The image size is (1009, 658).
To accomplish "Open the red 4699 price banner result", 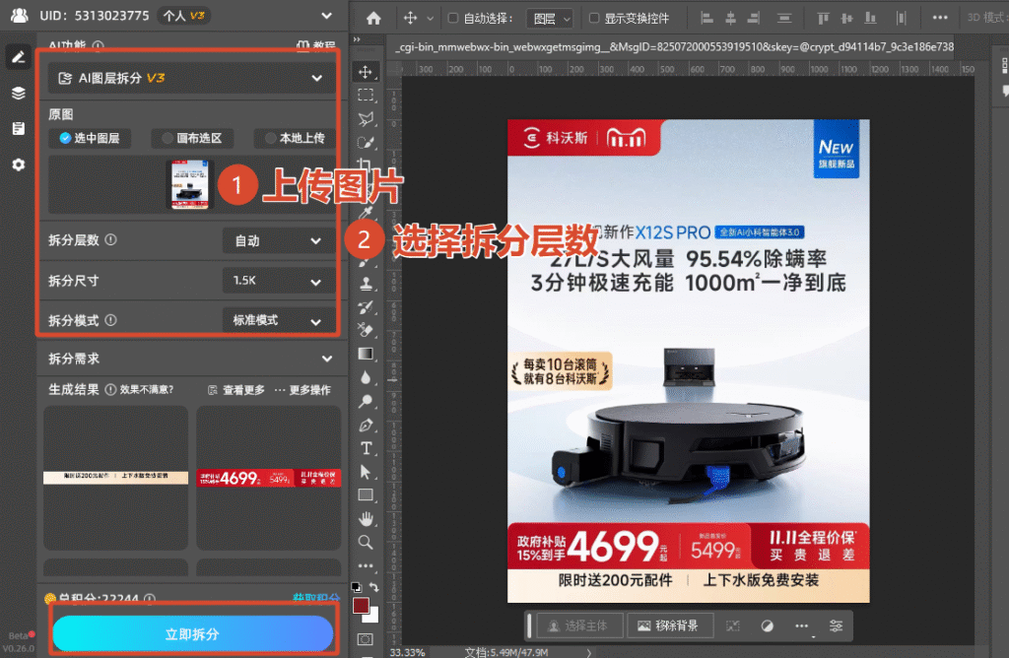I will (269, 478).
